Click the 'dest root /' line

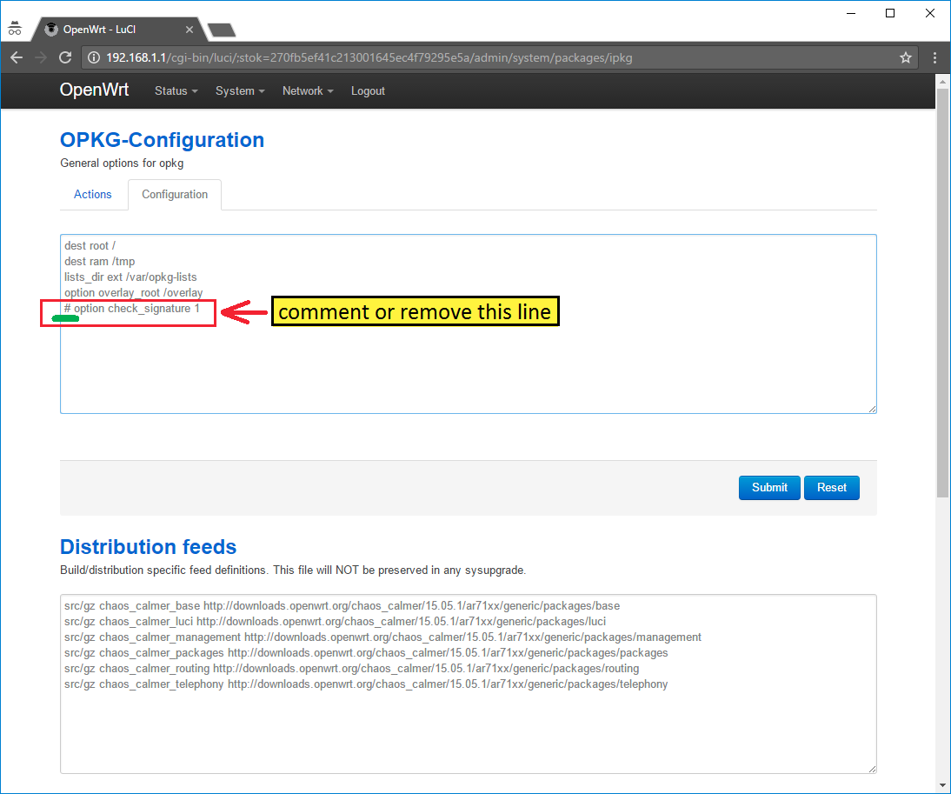coord(90,245)
